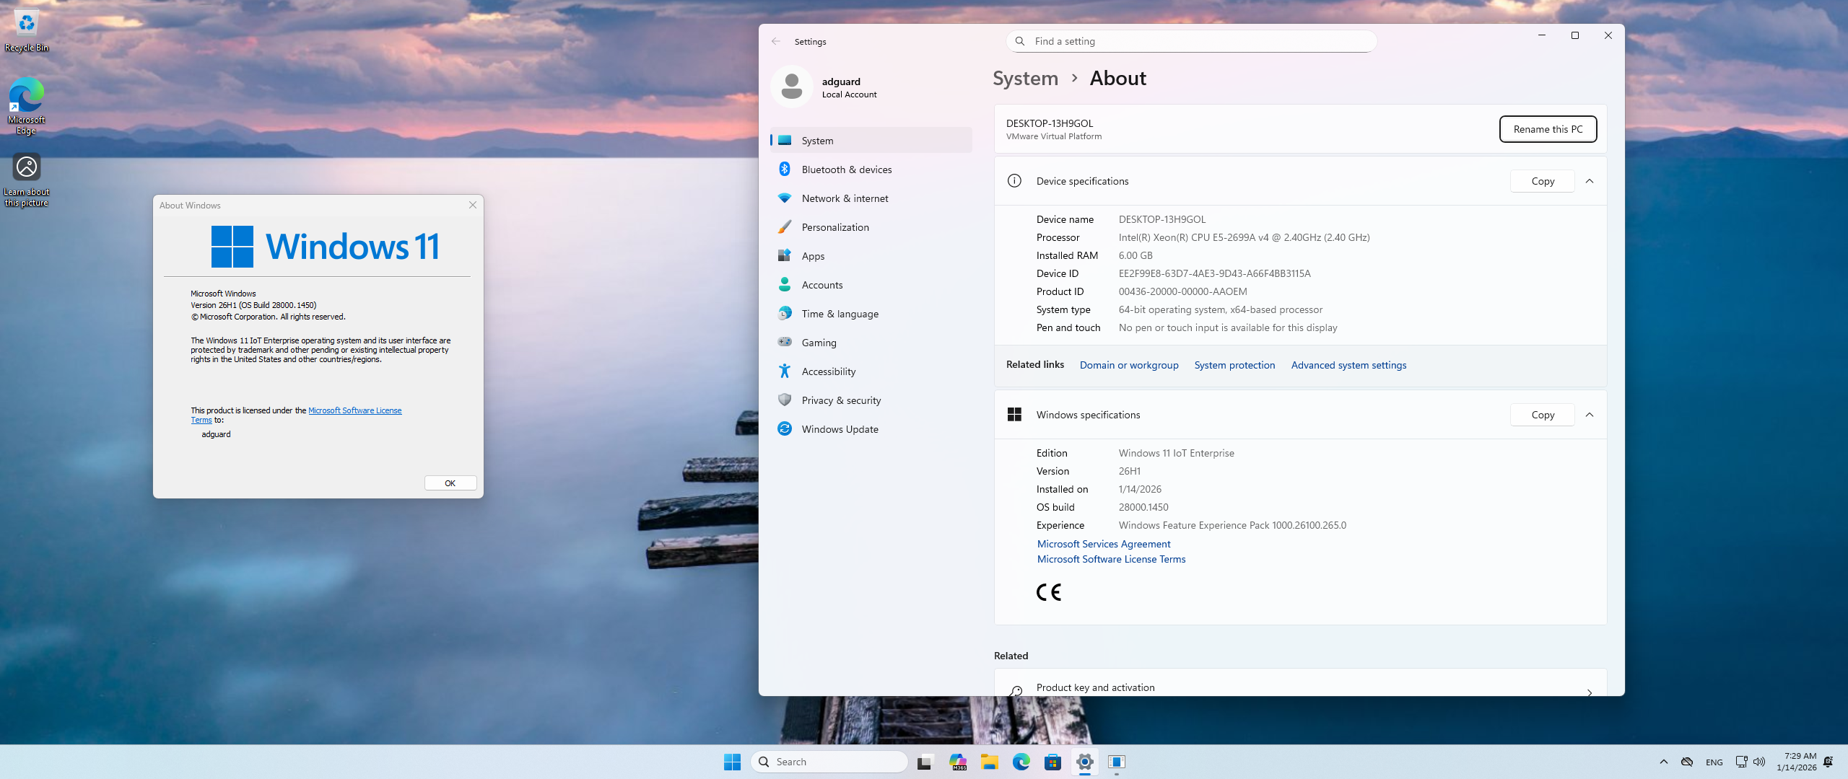This screenshot has width=1848, height=779.
Task: Open Network & internet settings
Action: coord(845,198)
